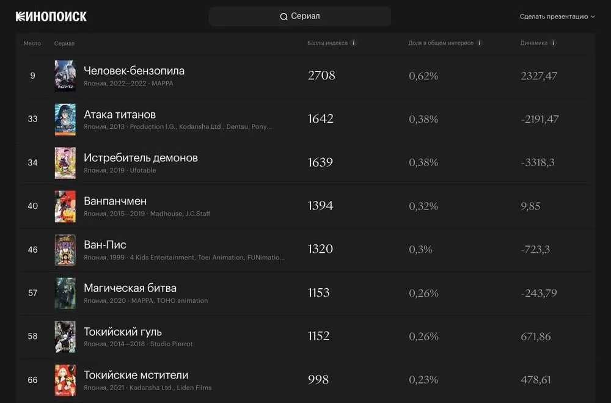The height and width of the screenshot is (403, 611).
Task: Expand the chevron next to Сделать презентацию
Action: click(x=593, y=16)
